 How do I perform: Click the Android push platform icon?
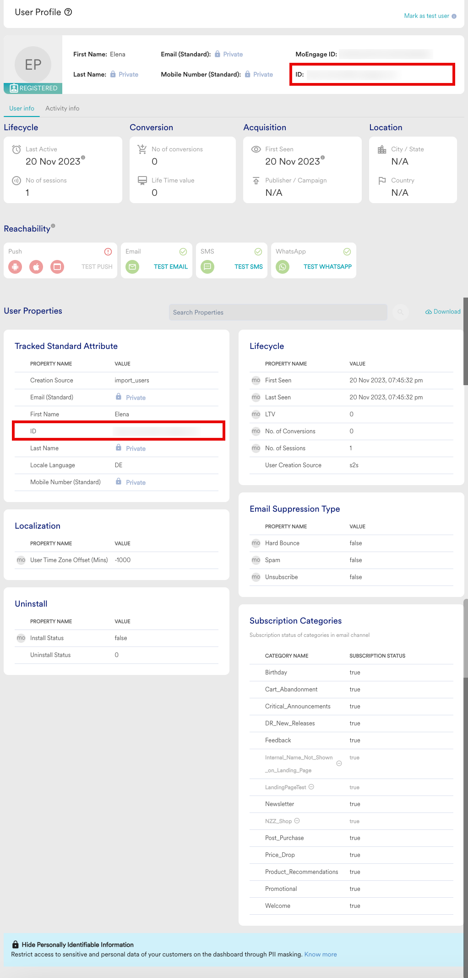click(x=15, y=266)
